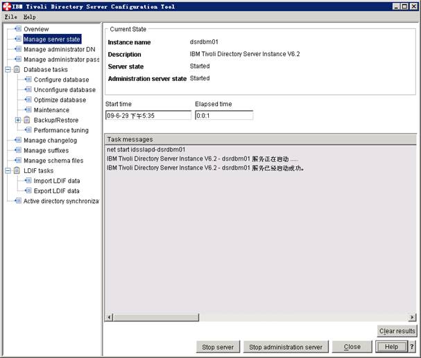Click the scroll left arrow in Task messages

109,317
